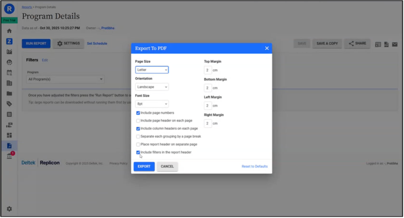This screenshot has height=218, width=404.
Task: Click the Top Margin input field
Action: pyautogui.click(x=208, y=70)
